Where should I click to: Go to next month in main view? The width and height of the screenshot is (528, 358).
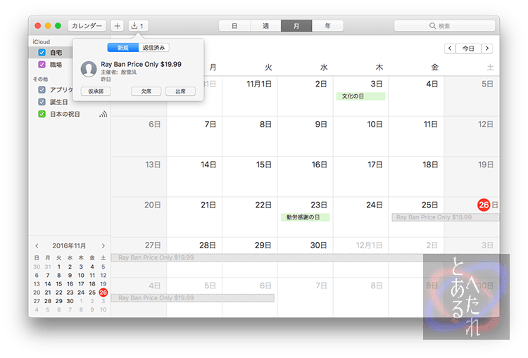coord(486,49)
